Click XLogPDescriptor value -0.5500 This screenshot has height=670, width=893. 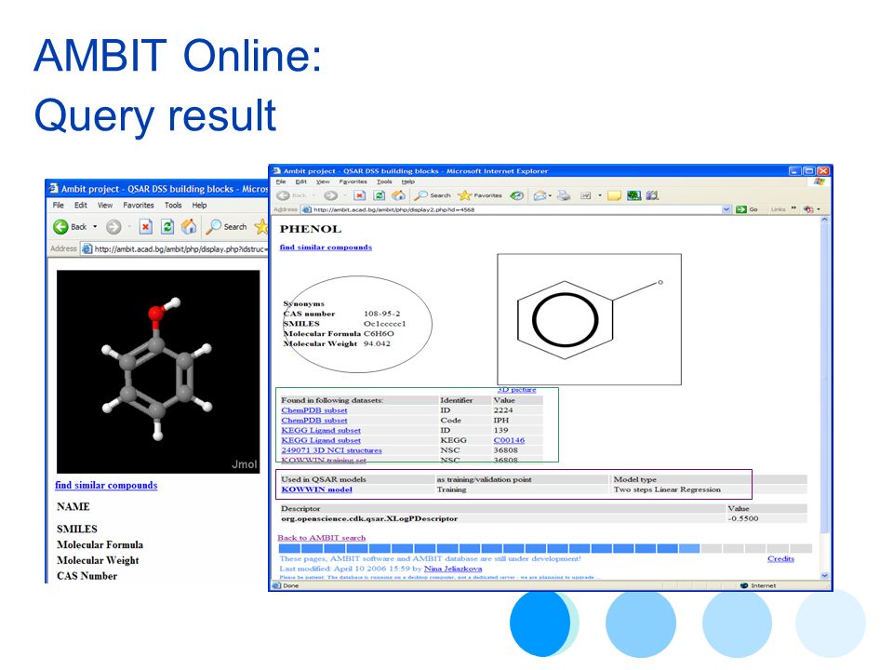[743, 519]
